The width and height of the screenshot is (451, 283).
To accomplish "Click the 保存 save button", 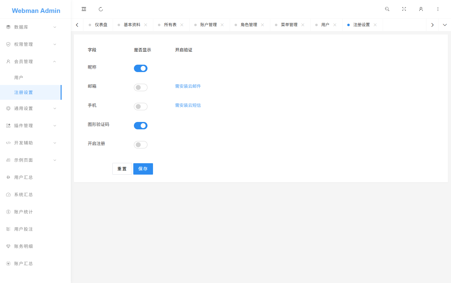I will [143, 169].
